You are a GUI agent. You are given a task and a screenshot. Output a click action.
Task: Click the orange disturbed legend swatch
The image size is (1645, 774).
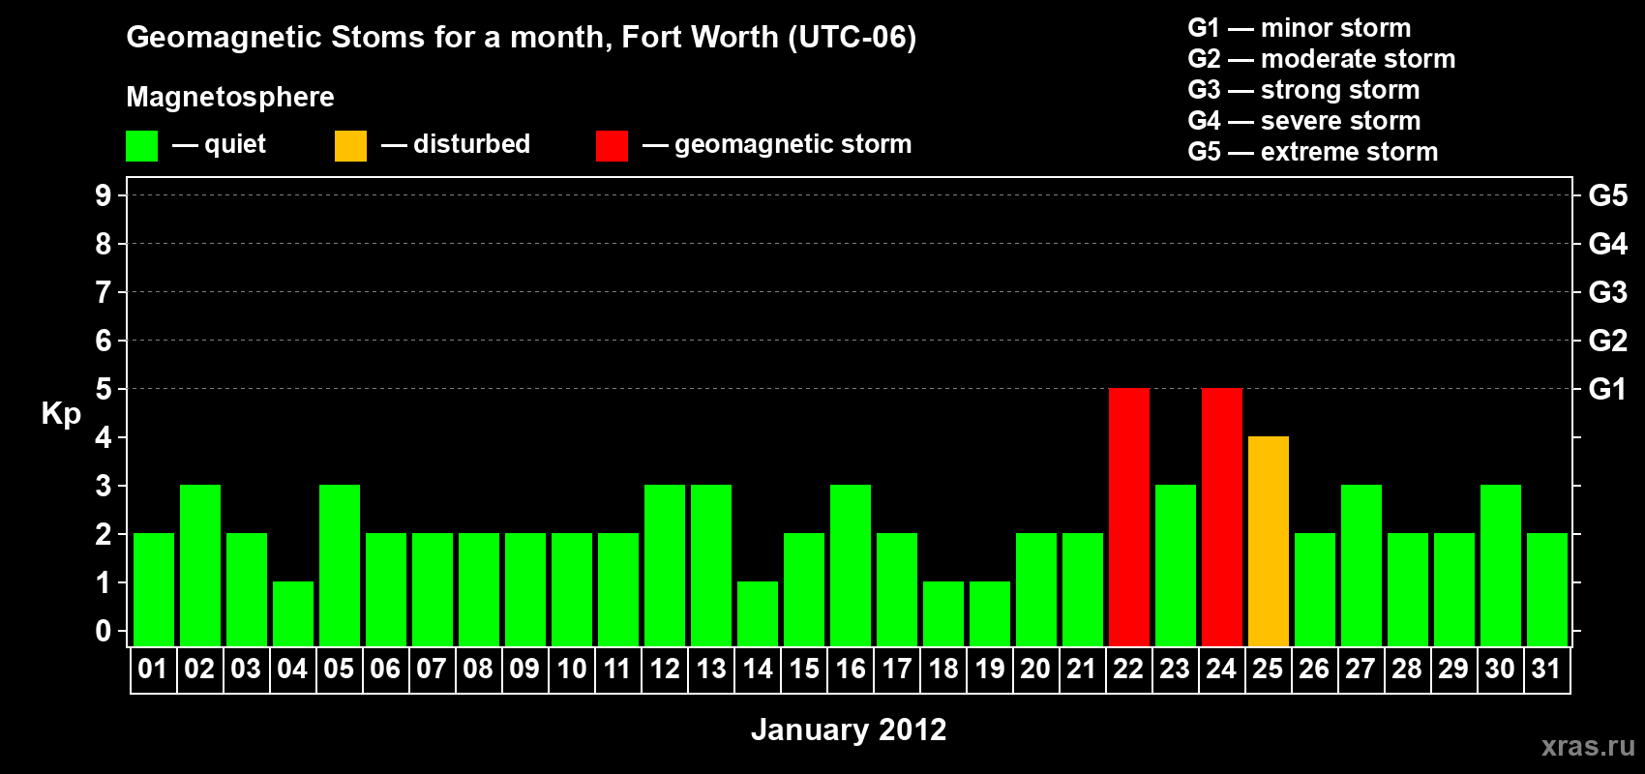click(350, 146)
